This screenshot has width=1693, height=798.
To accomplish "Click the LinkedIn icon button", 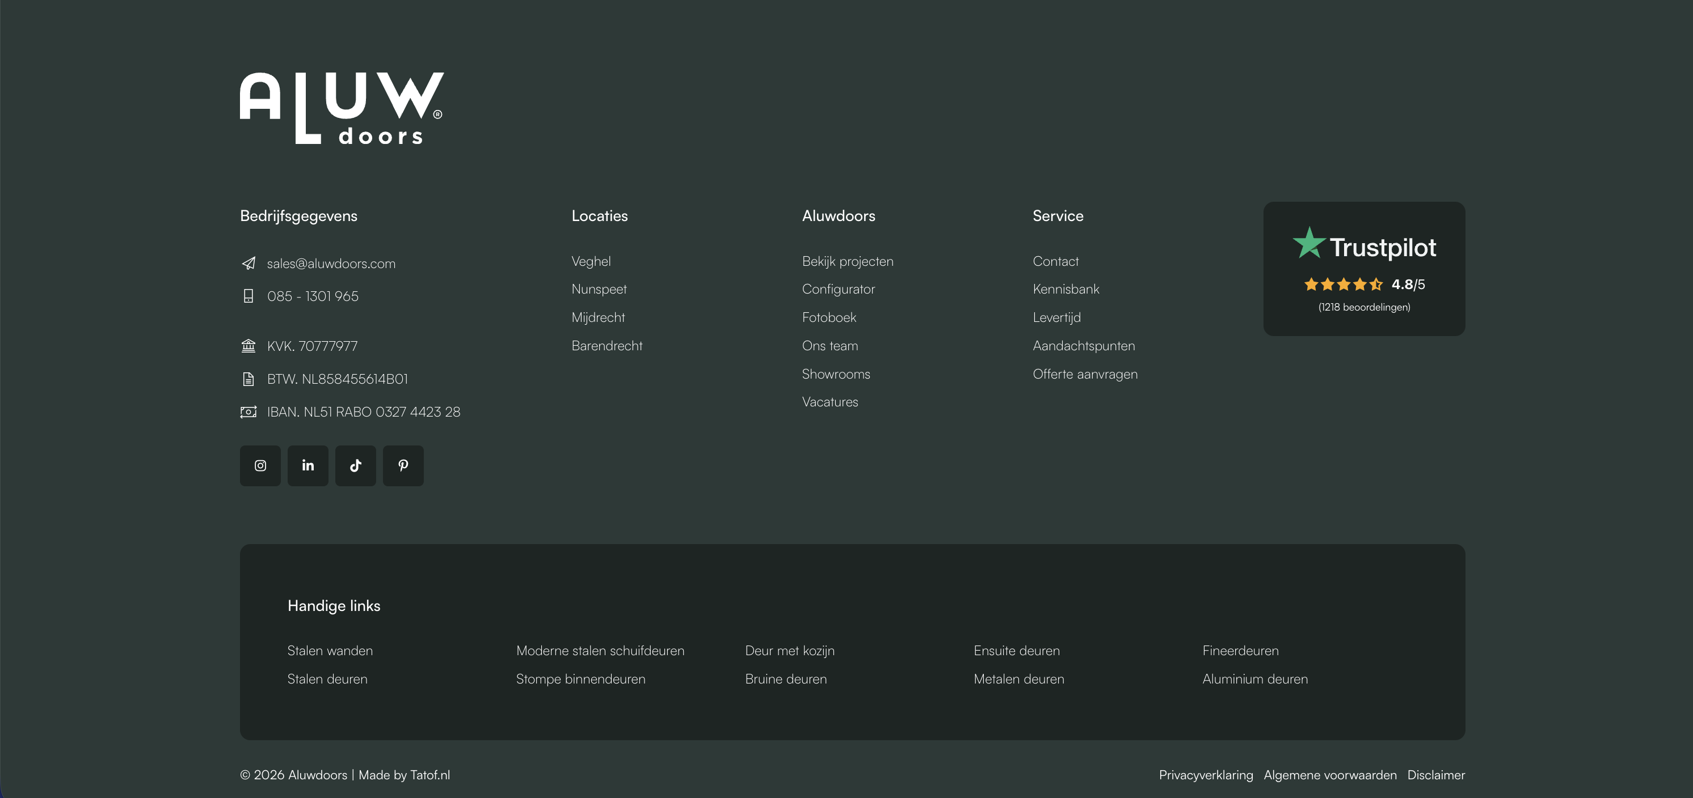I will (308, 466).
